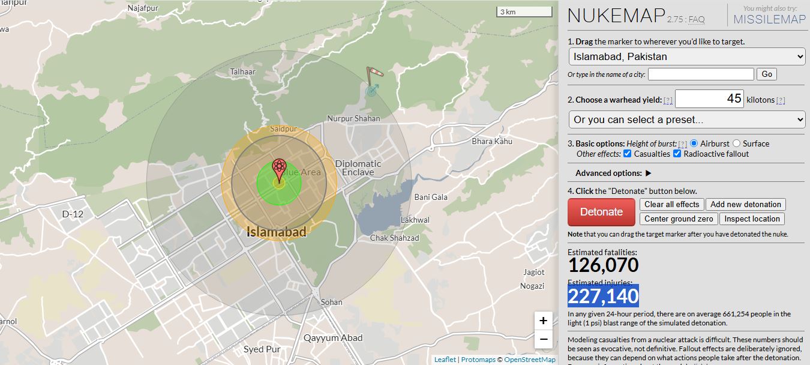
Task: Focus the city name text input
Action: tap(701, 74)
